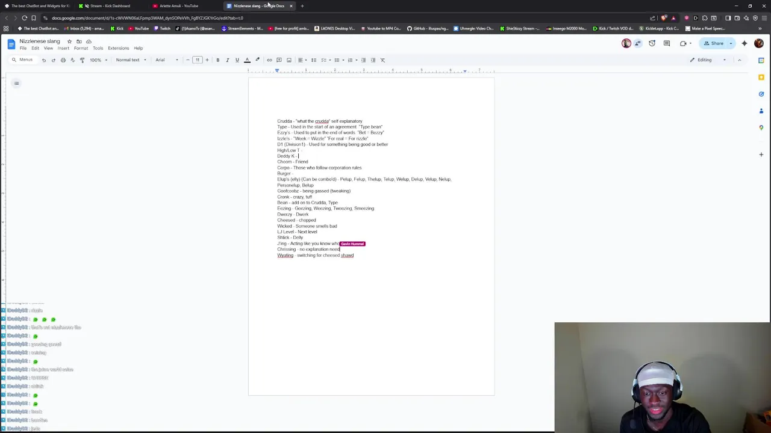Click the Insert link icon
The height and width of the screenshot is (433, 771).
tap(269, 60)
